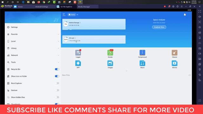This screenshot has height=114, width=203.
Task: Open the Compressed files icon
Action: tap(142, 53)
